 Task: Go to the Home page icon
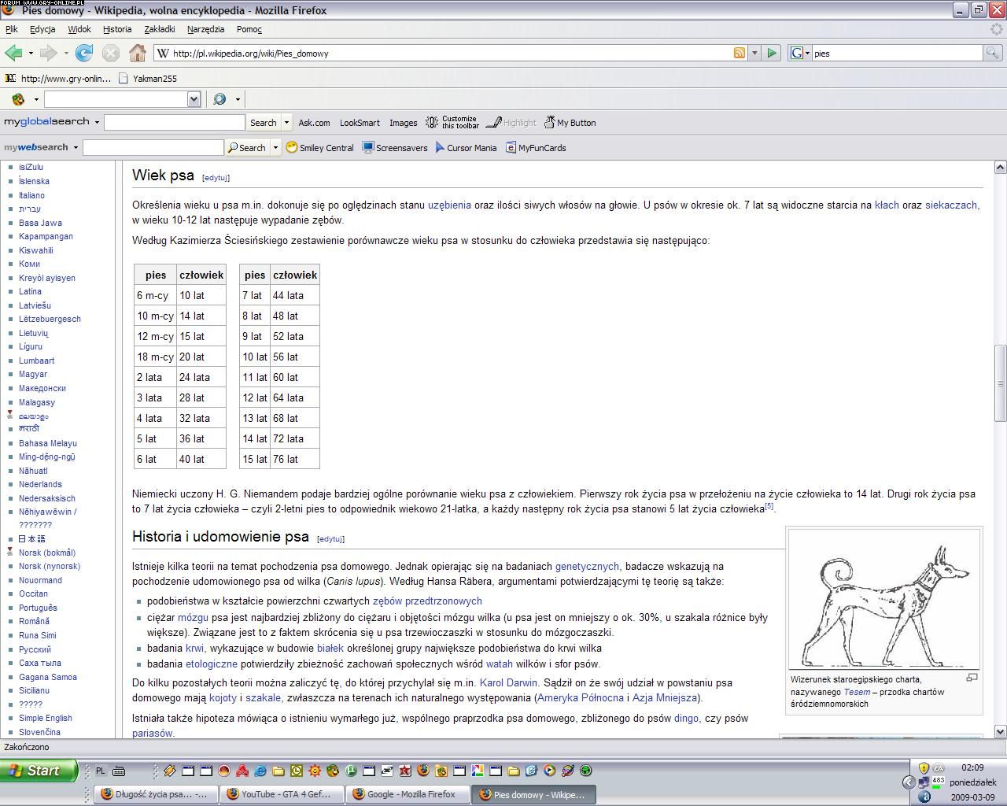coord(138,53)
